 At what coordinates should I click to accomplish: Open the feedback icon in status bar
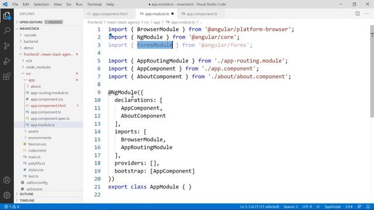click(x=359, y=206)
